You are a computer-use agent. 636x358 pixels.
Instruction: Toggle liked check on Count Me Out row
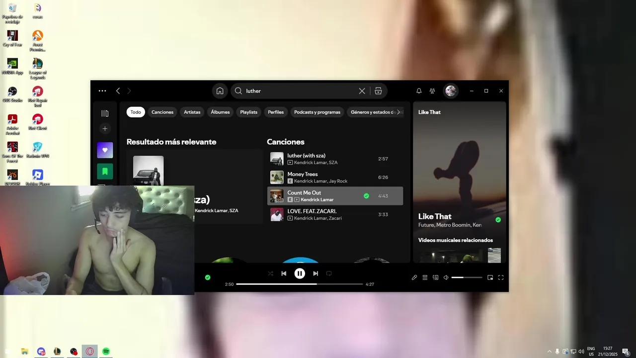[366, 196]
